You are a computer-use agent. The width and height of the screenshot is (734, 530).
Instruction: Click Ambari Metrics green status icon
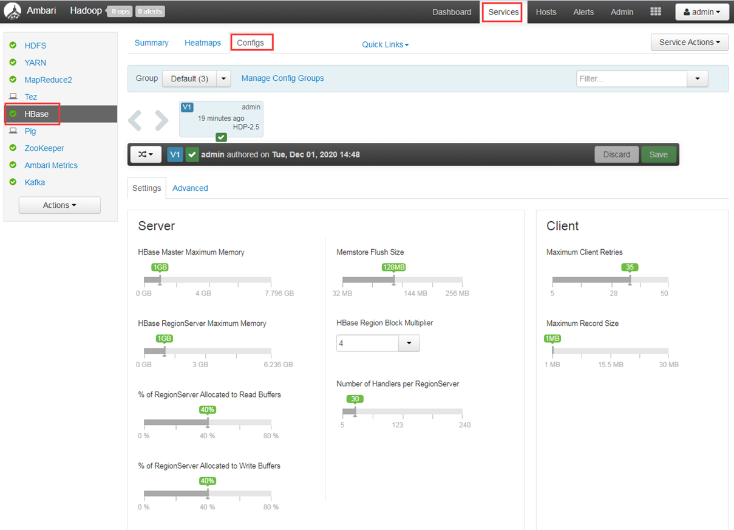click(x=13, y=165)
